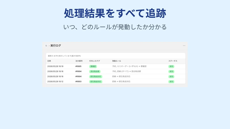Click the app icon in the breadcrumb
The image size is (230, 129).
pos(46,46)
